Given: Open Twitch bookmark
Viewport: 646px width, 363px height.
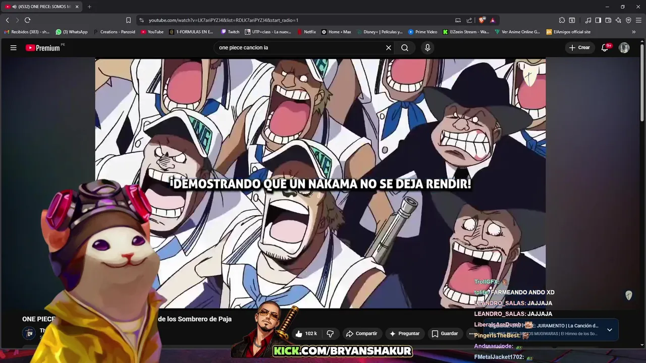Looking at the screenshot, I should pos(230,32).
